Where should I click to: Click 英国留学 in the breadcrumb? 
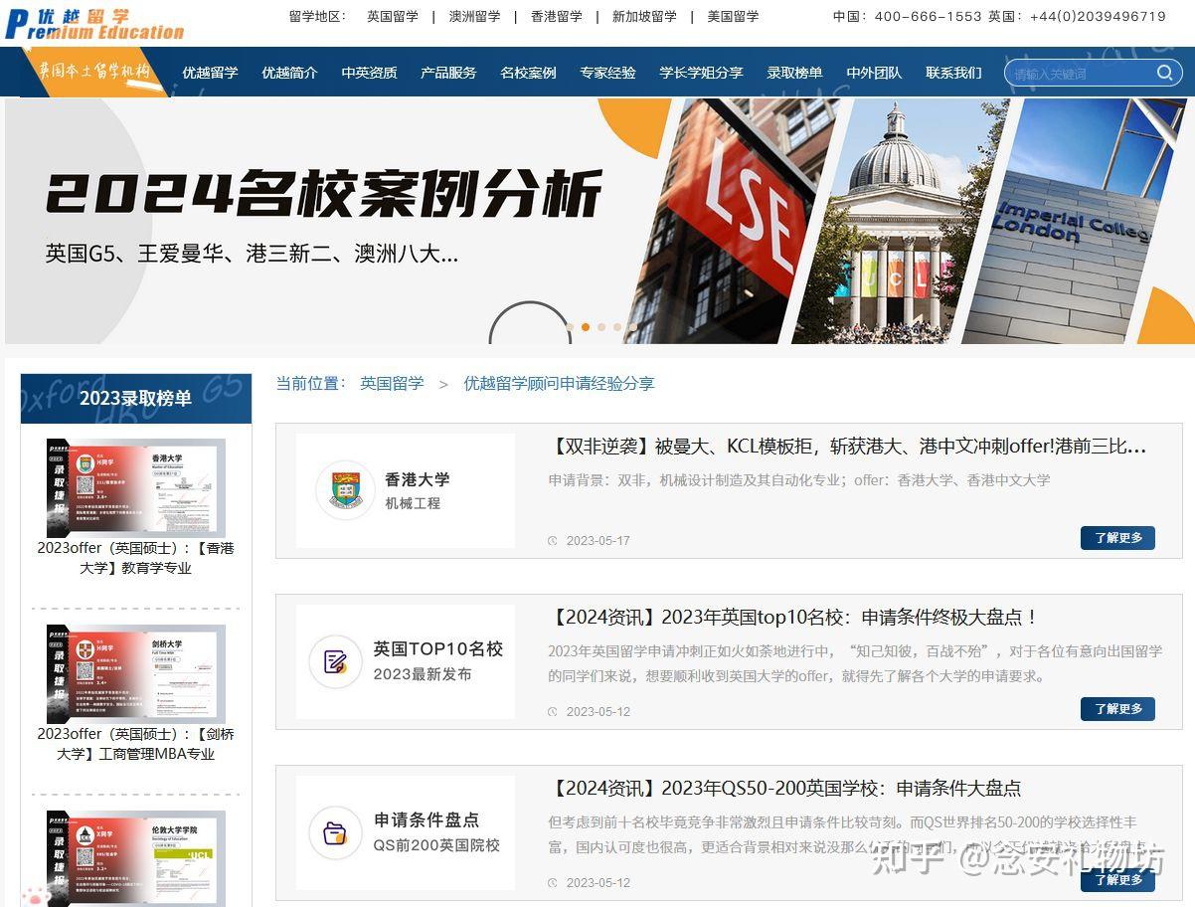click(392, 383)
